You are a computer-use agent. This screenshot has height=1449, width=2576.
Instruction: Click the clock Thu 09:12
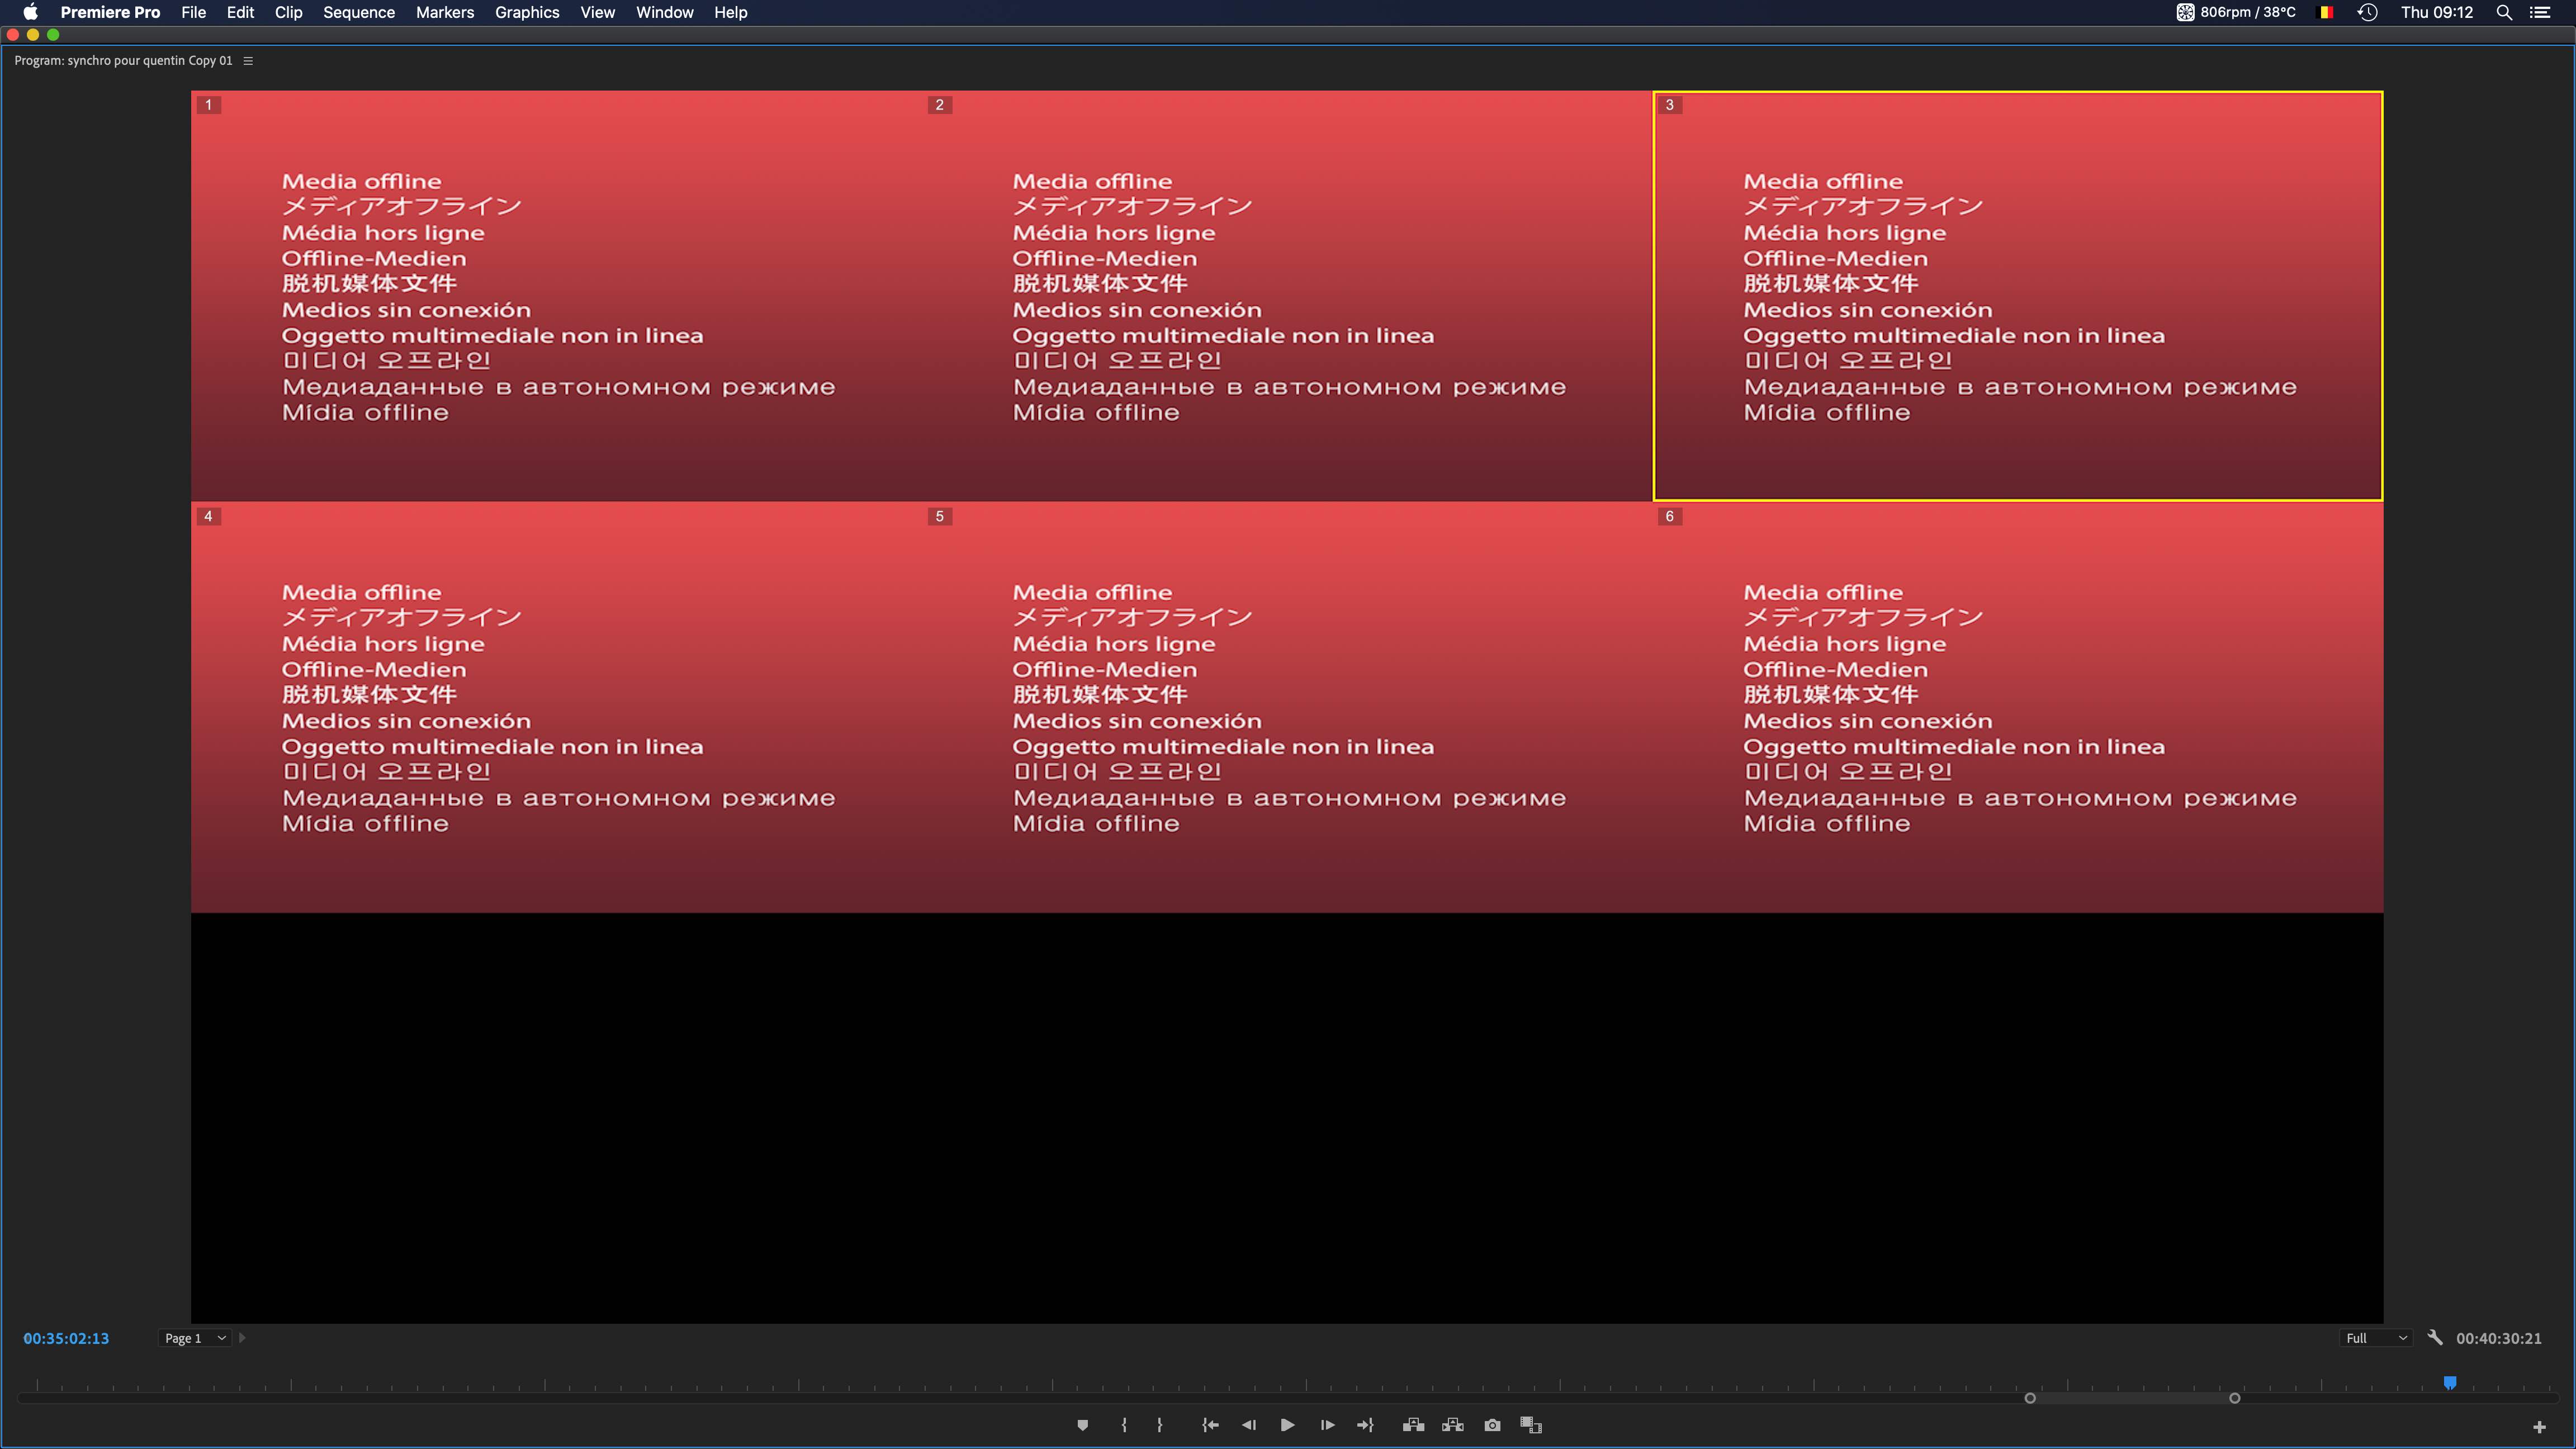pos(2437,12)
